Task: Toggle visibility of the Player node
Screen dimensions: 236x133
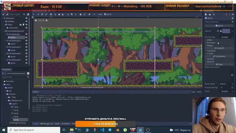Action: click(x=26, y=25)
